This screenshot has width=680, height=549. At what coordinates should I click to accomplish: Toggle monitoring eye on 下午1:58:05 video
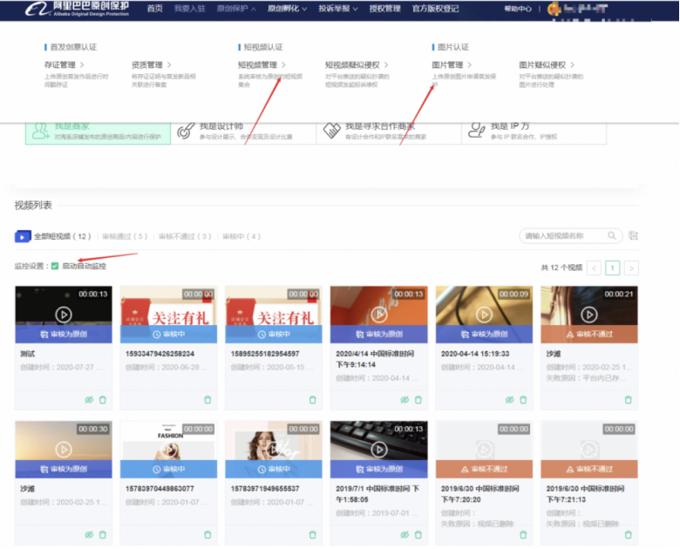point(405,535)
